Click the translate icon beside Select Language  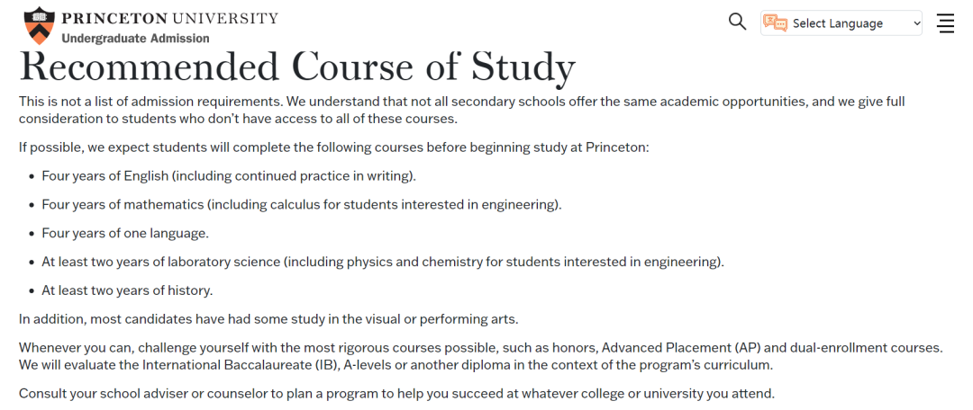tap(775, 23)
